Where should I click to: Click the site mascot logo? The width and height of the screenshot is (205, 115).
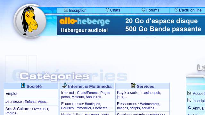tap(30, 21)
